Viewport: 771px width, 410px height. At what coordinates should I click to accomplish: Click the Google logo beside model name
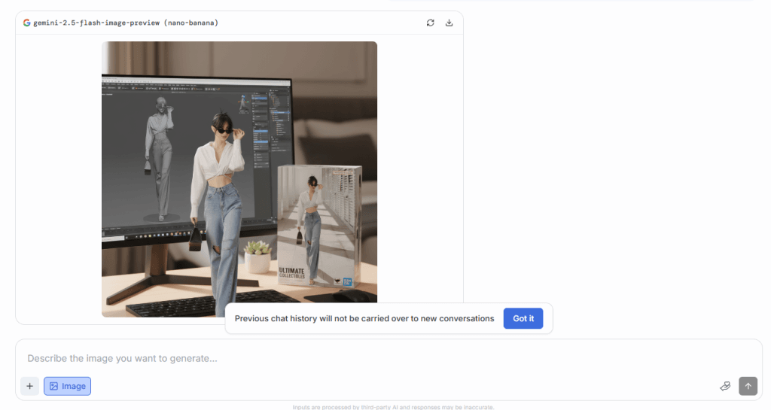click(x=27, y=23)
